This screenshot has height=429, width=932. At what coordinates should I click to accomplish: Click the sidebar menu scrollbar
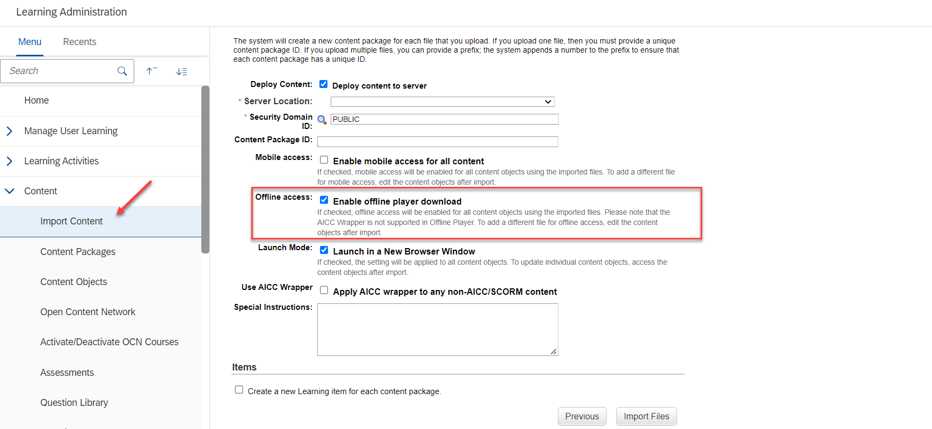pyautogui.click(x=205, y=169)
